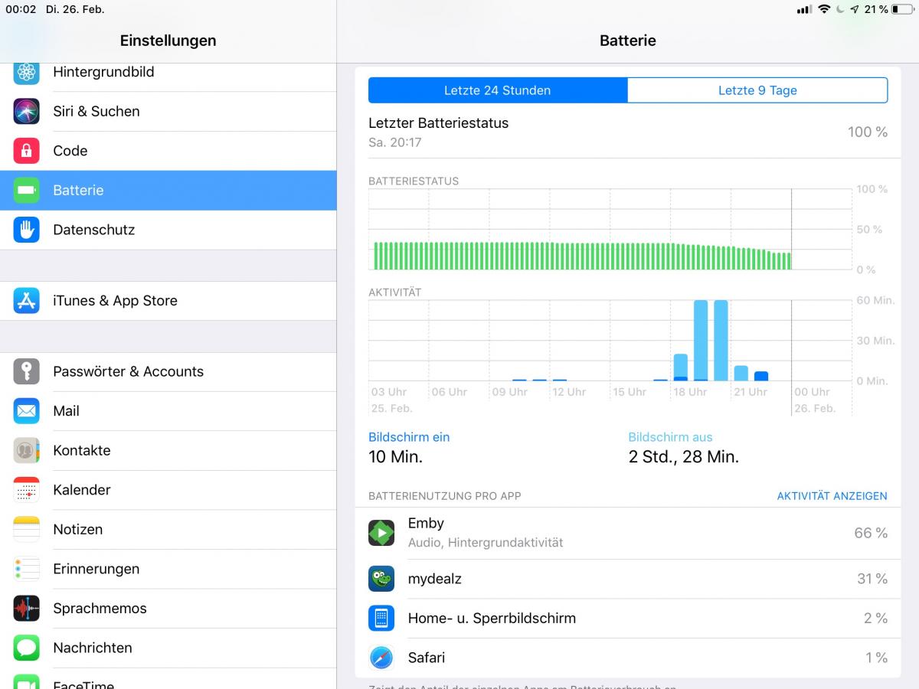919x689 pixels.
Task: Open the Sprachmemos icon
Action: pyautogui.click(x=26, y=609)
